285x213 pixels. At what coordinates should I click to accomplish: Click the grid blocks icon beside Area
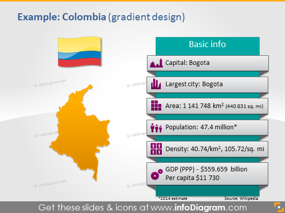[x=156, y=105]
